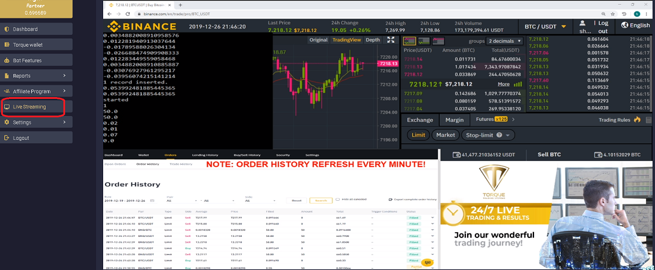Select the Limit order type
Screen dimensions: 655x270
click(418, 135)
